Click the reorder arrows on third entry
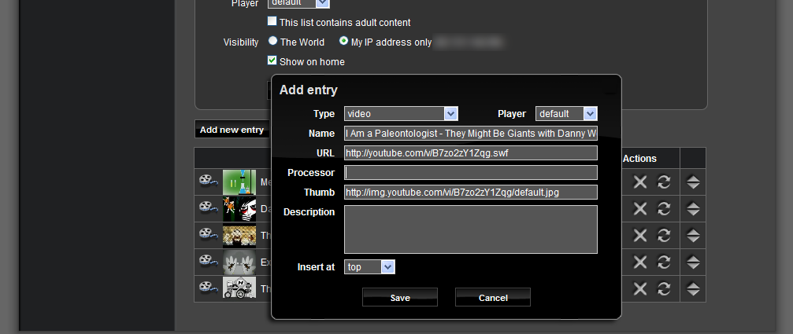Image resolution: width=793 pixels, height=334 pixels. click(693, 236)
